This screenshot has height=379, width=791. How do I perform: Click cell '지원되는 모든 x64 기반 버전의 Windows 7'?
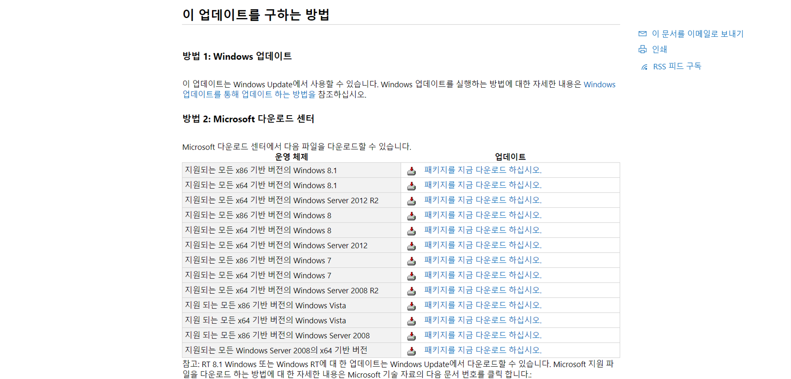(x=292, y=275)
